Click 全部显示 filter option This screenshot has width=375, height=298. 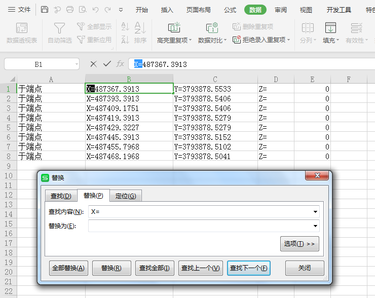coord(94,26)
